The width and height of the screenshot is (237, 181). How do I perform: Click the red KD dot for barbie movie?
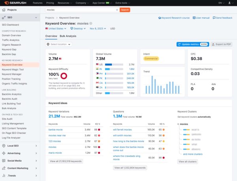coord(99,130)
